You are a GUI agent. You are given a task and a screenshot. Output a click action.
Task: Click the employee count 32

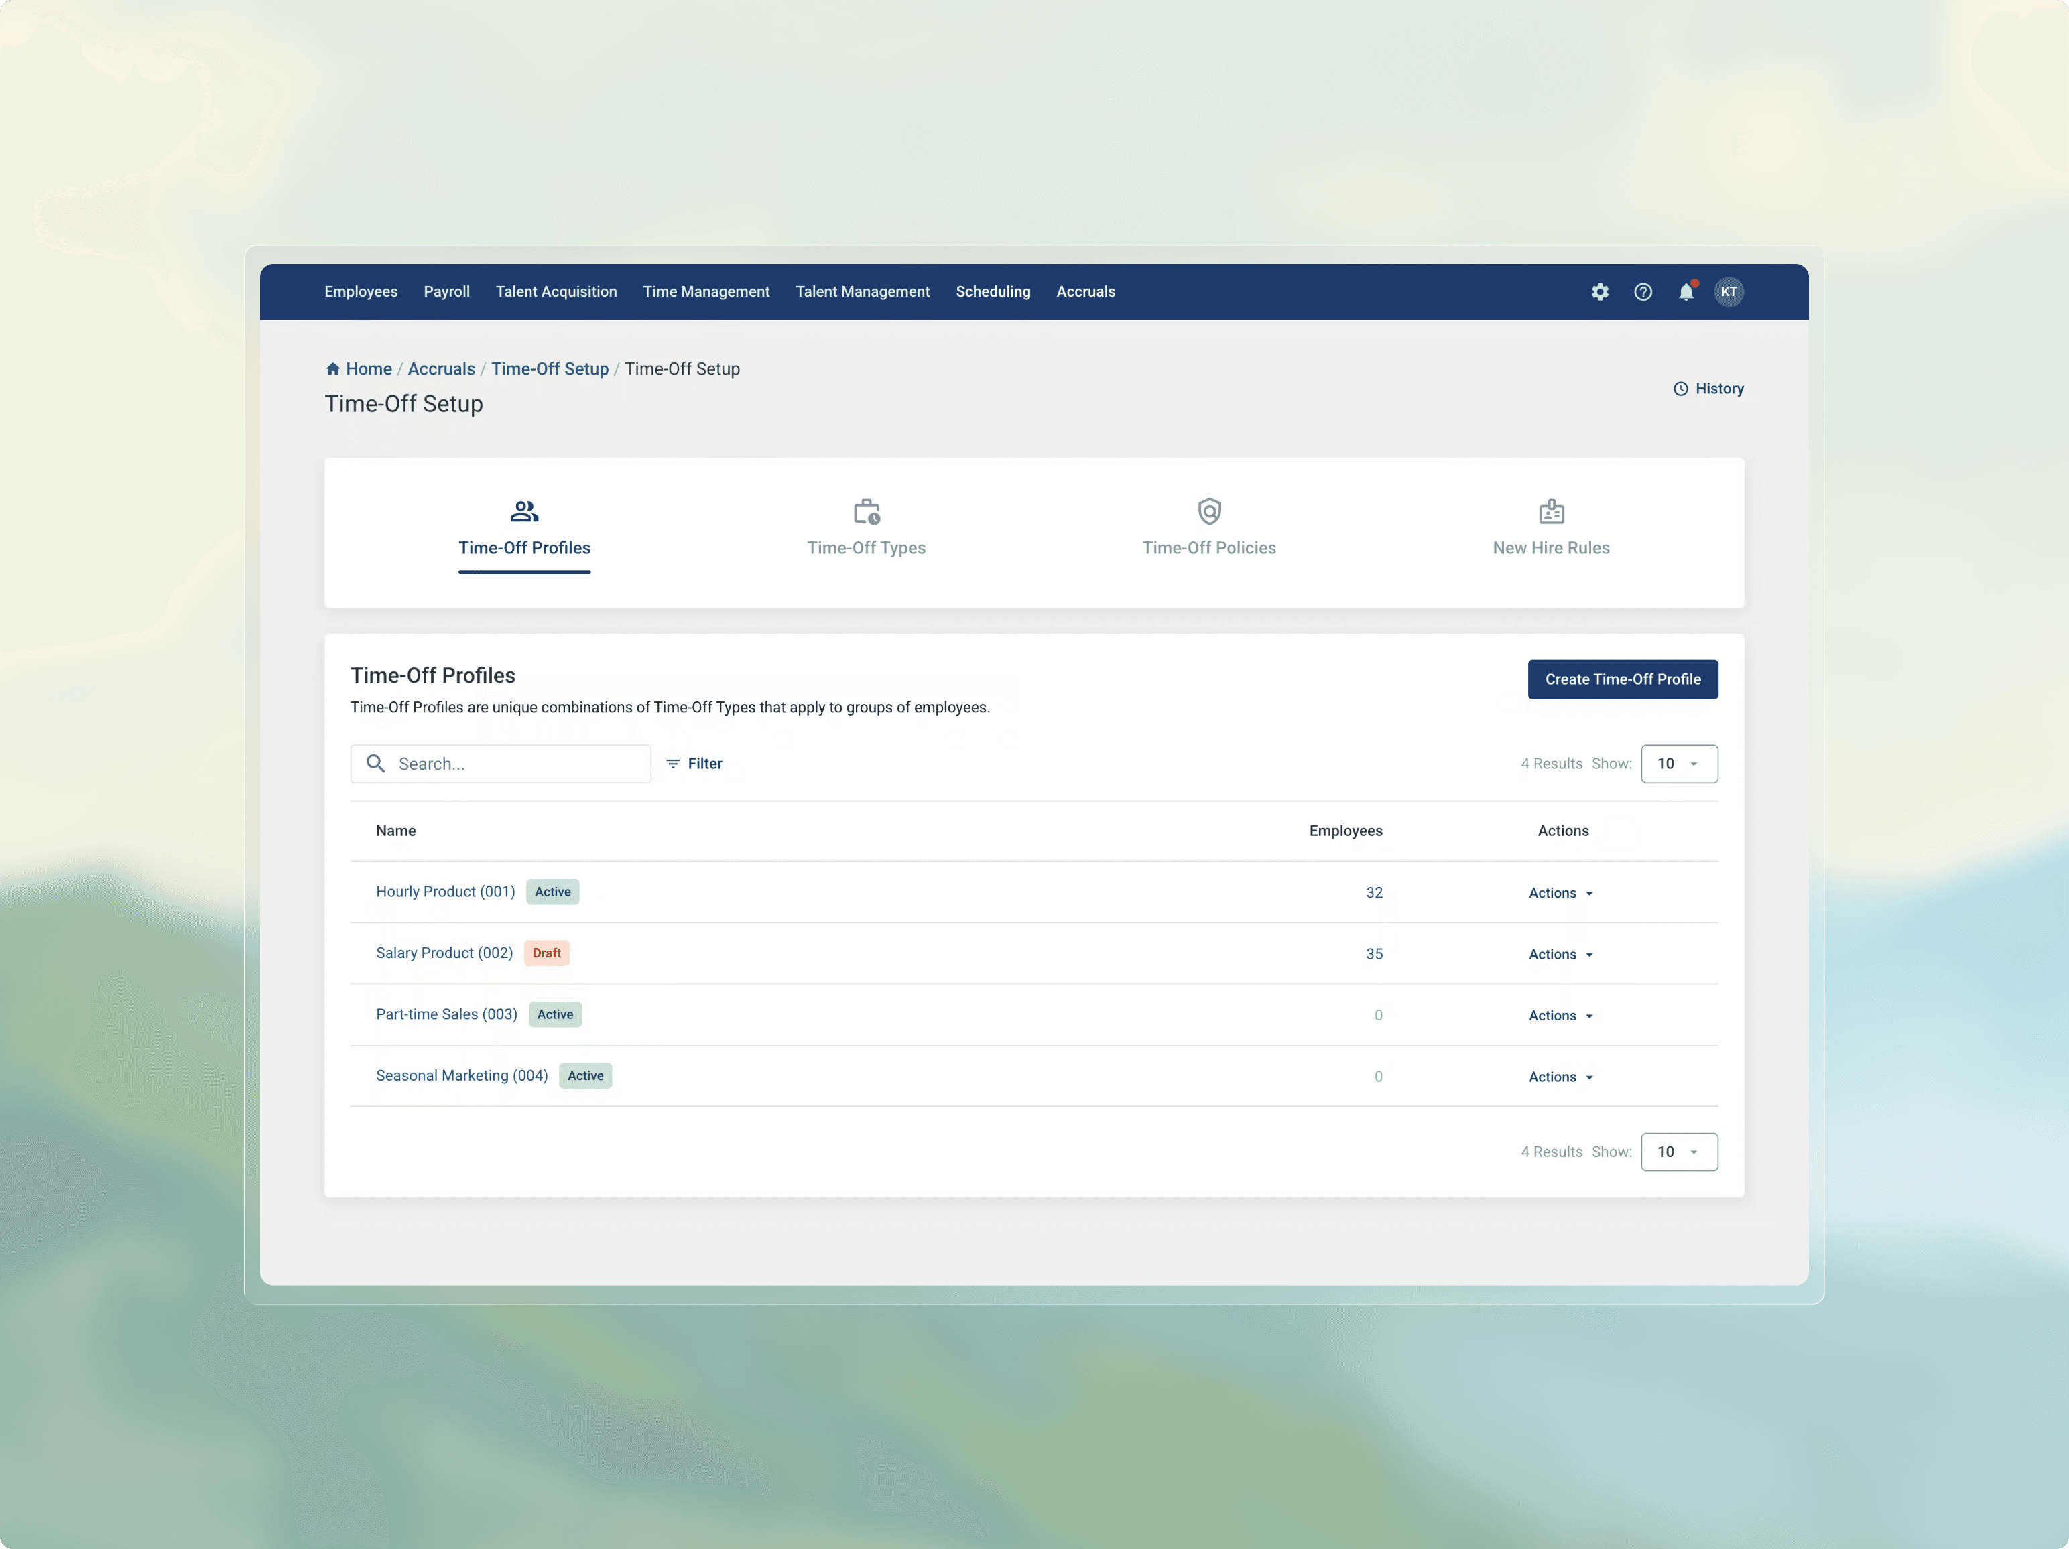1373,893
